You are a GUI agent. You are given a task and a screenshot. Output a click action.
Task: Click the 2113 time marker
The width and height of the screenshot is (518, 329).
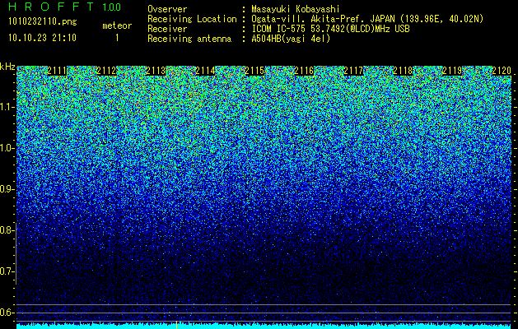156,71
